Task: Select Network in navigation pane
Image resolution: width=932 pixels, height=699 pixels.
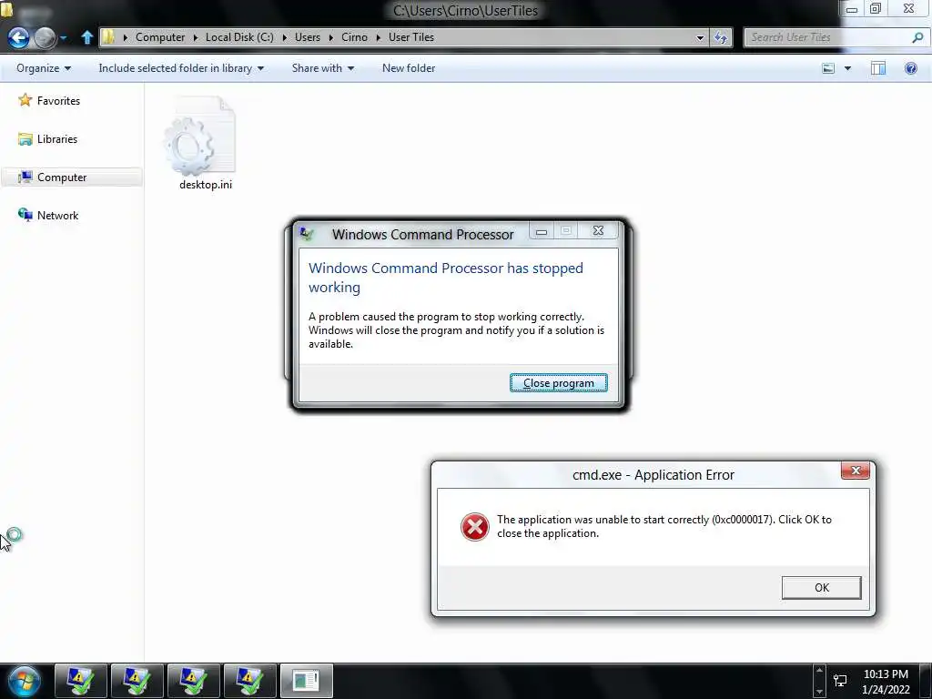Action: [x=57, y=215]
